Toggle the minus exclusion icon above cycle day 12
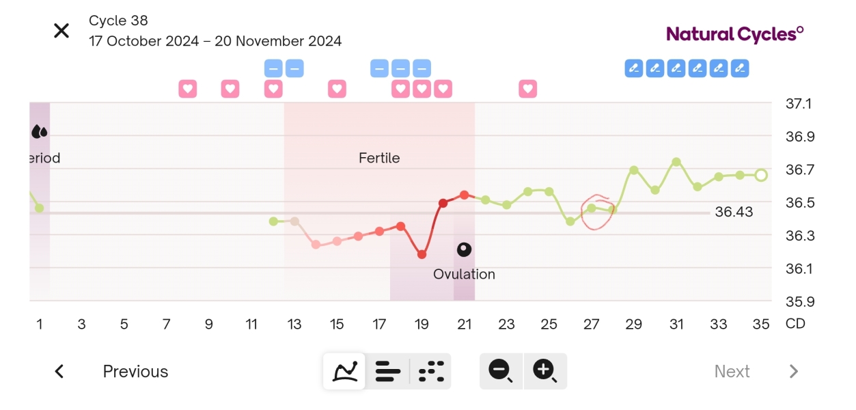 273,68
